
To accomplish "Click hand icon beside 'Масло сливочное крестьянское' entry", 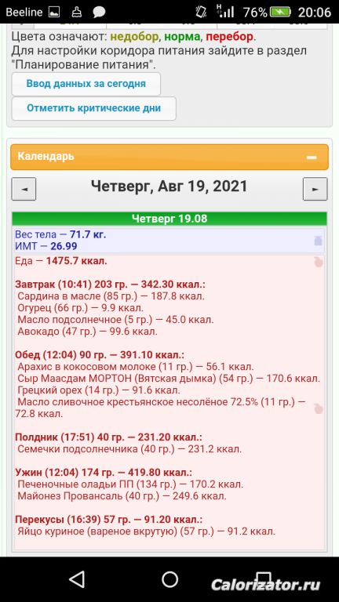I will tap(318, 409).
